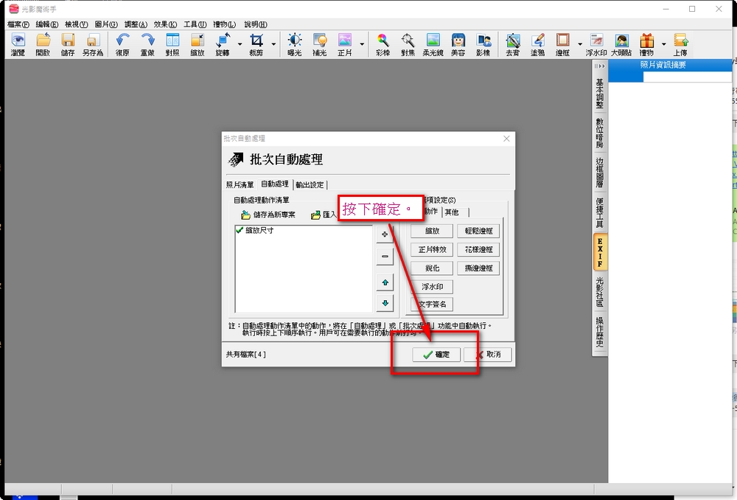Click the plus button to add action
Viewport: 737px width, 500px height.
(384, 235)
